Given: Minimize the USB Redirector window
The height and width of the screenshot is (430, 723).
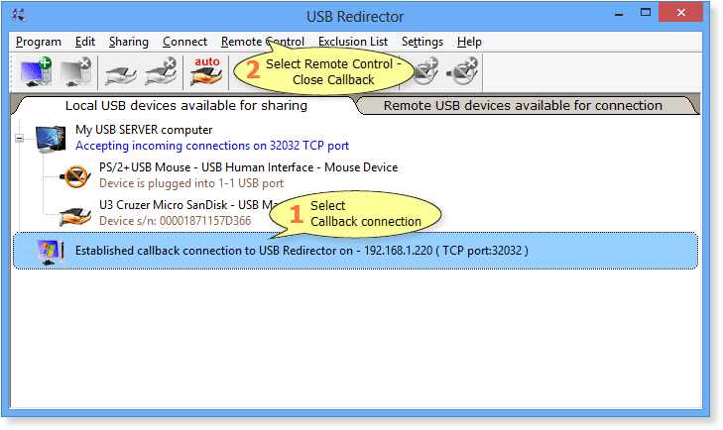Looking at the screenshot, I should pyautogui.click(x=619, y=14).
